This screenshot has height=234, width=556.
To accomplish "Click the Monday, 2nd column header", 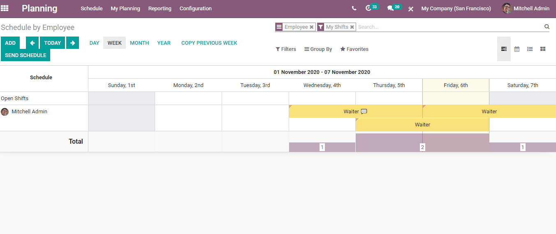I will (x=188, y=85).
